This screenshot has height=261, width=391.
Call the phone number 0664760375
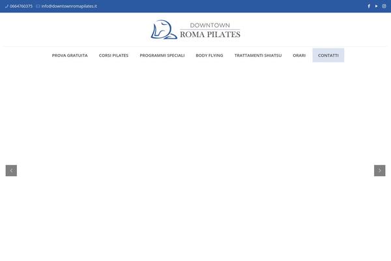pos(22,7)
